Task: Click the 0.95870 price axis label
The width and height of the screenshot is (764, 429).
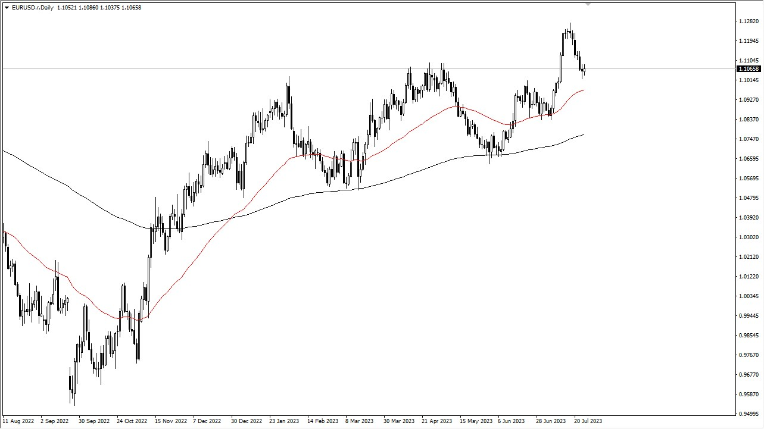Action: point(749,394)
